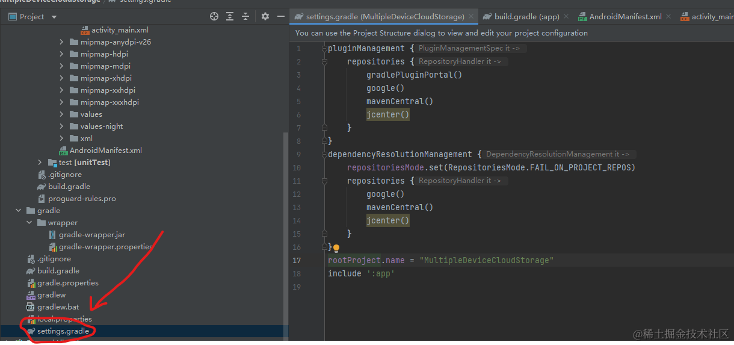
Task: Click the test [unitTest] folder icon
Action: [52, 163]
